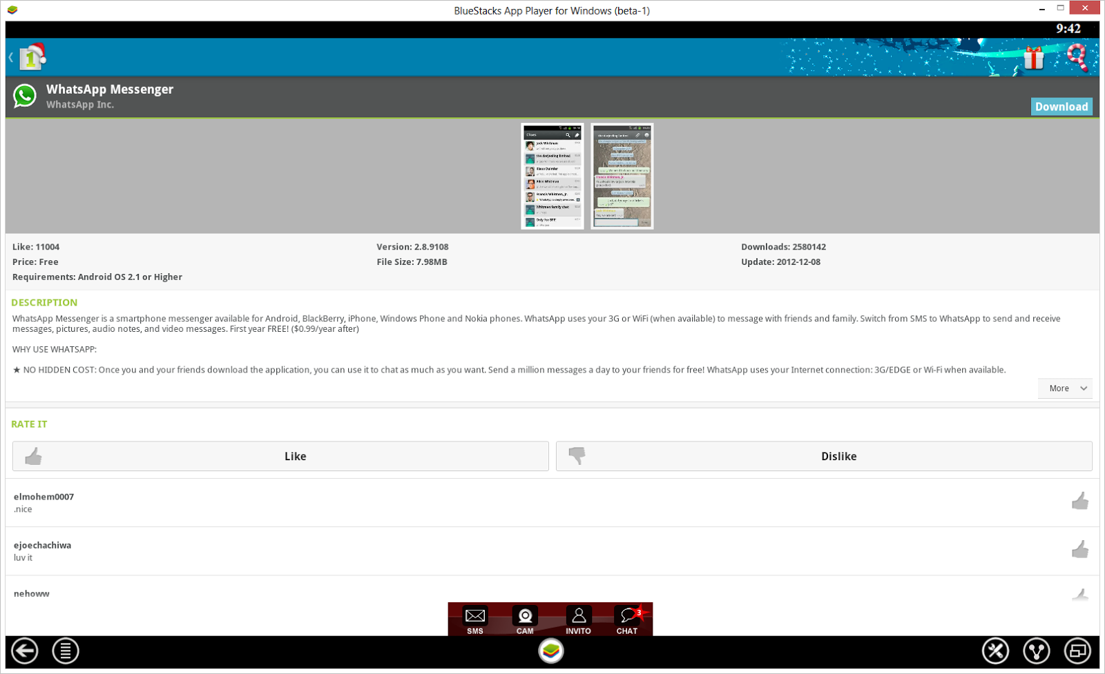Click the Downloads: 2580142 text
The image size is (1105, 674).
tap(783, 247)
